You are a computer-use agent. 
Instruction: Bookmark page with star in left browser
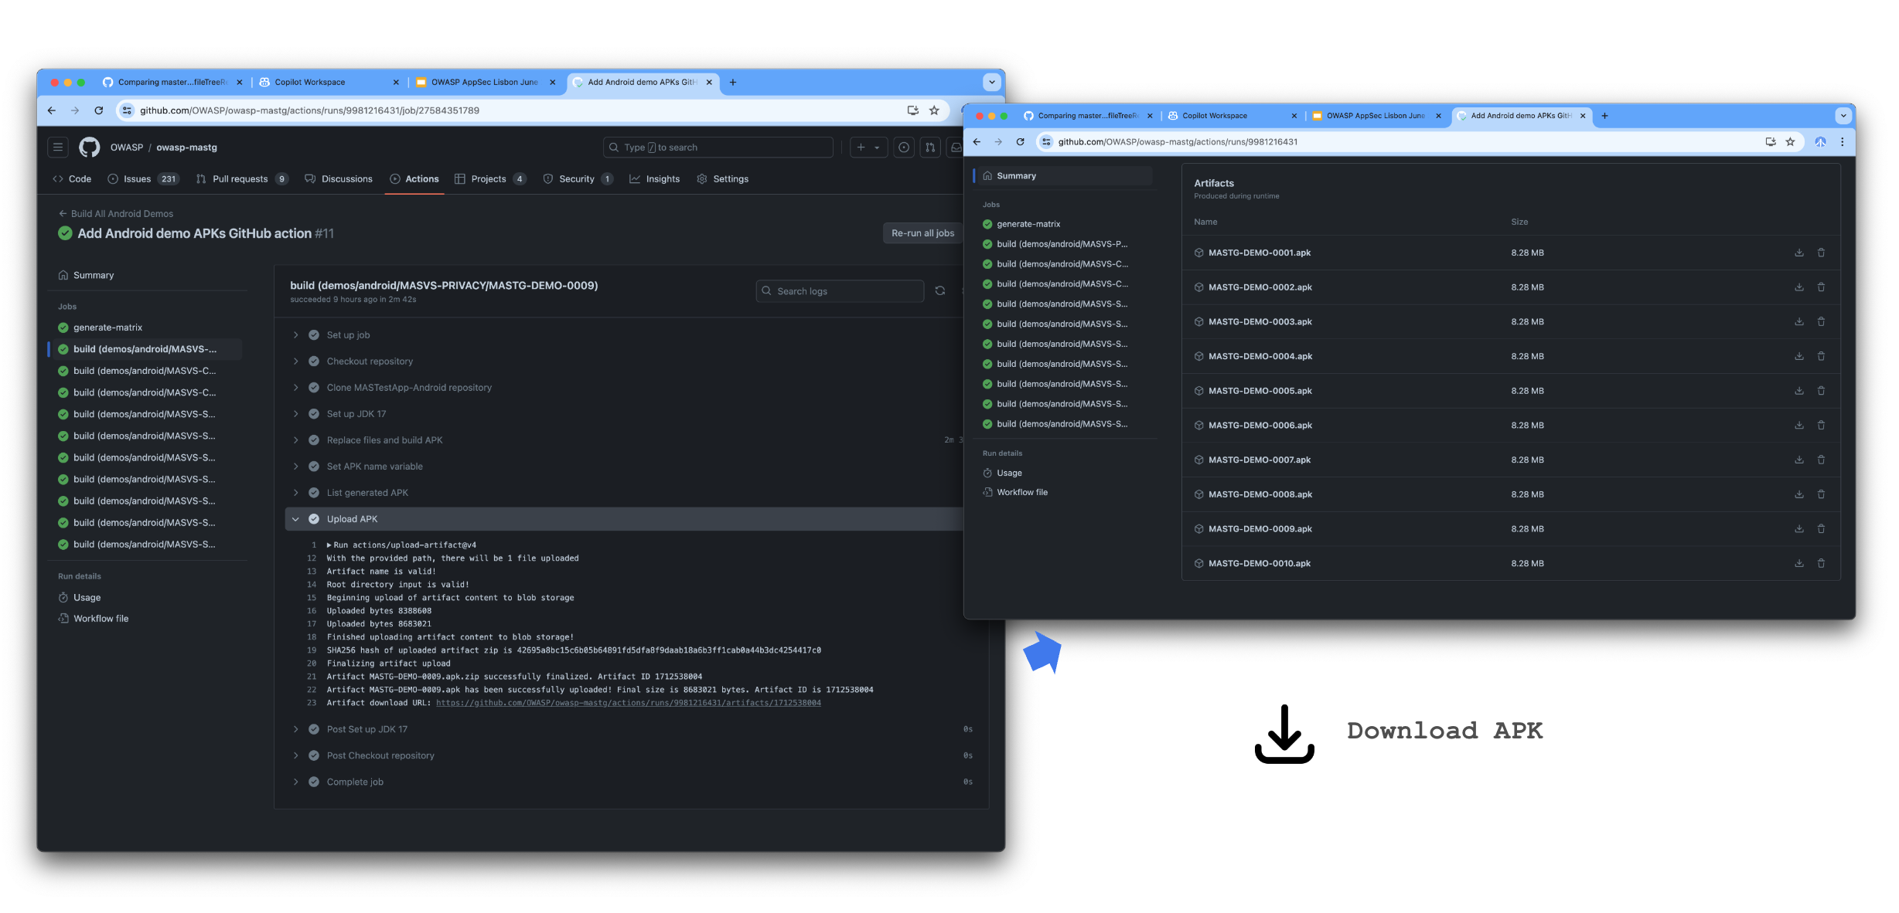tap(934, 110)
